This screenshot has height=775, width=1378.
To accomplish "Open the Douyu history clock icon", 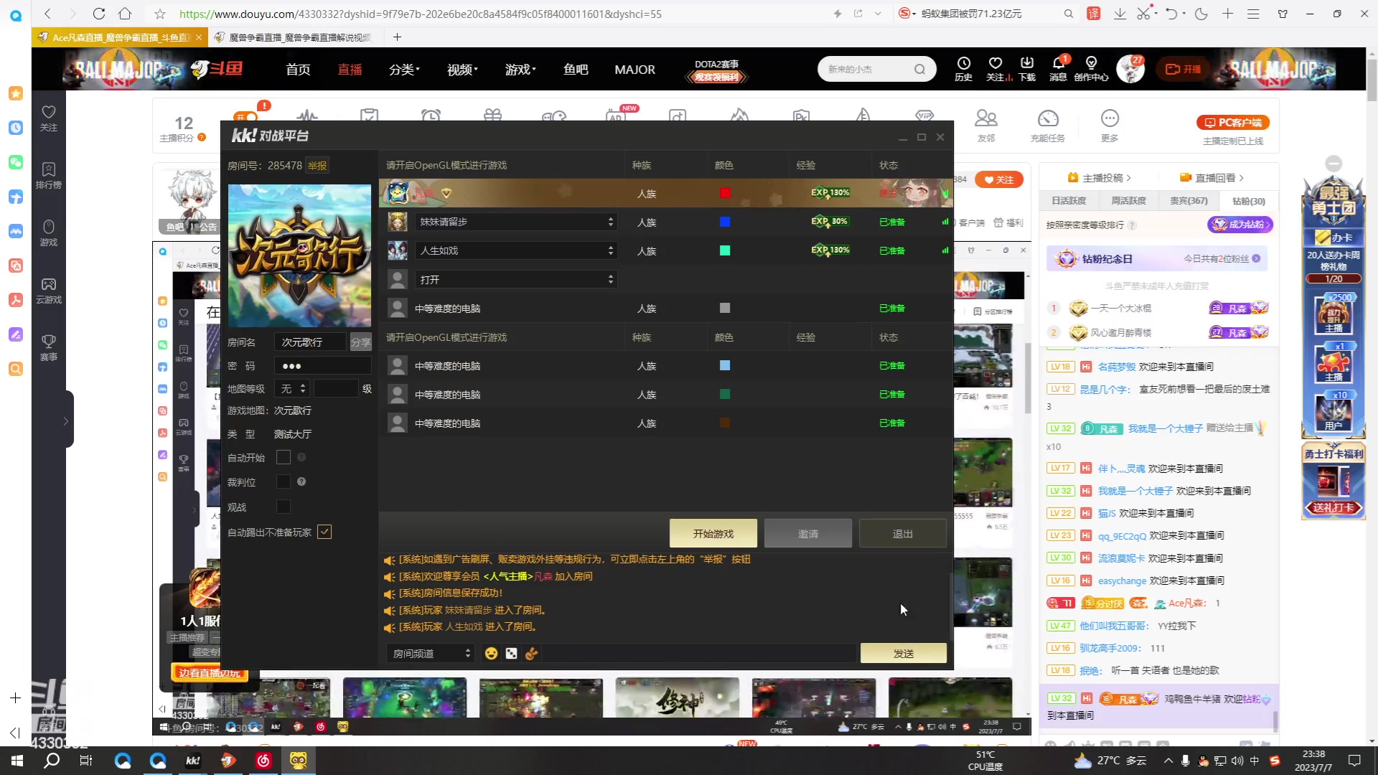I will 963,69.
